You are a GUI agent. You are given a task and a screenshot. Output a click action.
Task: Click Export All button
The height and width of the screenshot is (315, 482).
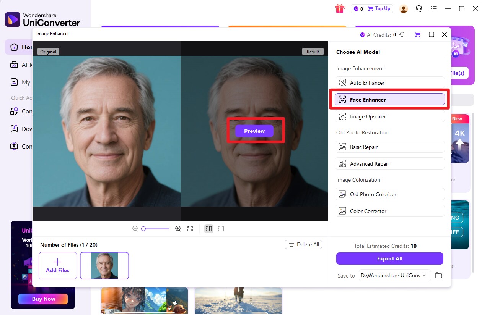pos(390,258)
